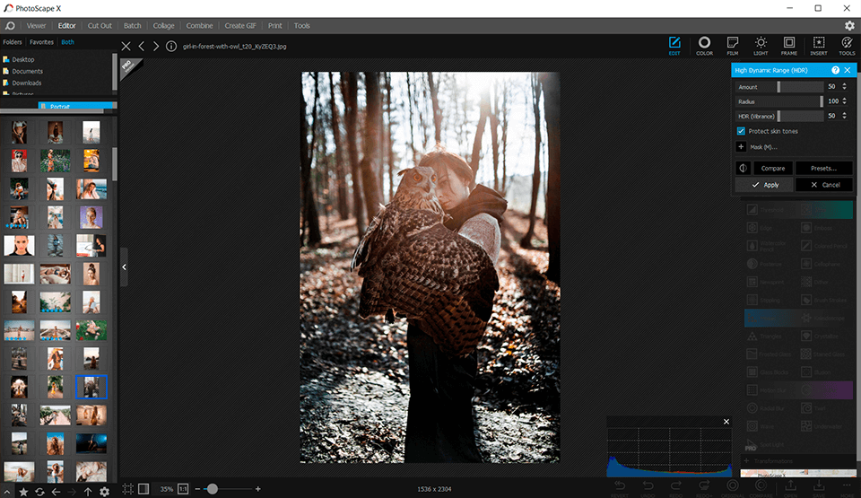The height and width of the screenshot is (498, 861).
Task: Open the Light effects tool
Action: (x=761, y=45)
